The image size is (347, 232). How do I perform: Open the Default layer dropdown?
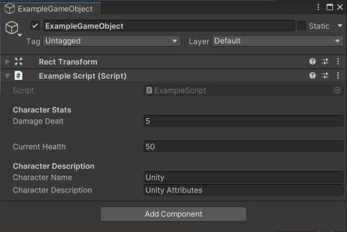[x=277, y=41]
